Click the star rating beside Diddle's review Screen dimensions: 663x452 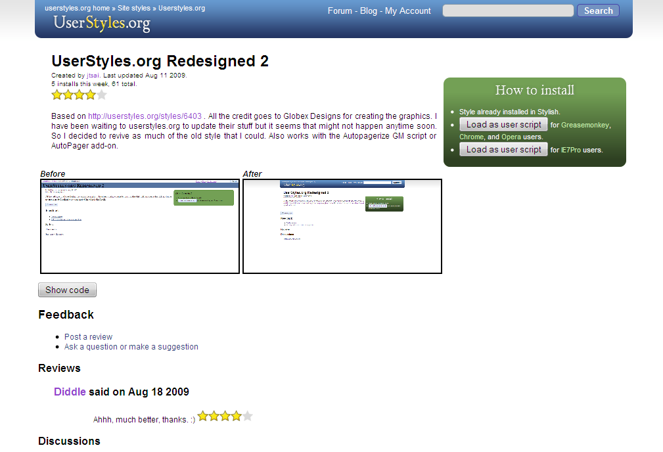click(x=225, y=415)
